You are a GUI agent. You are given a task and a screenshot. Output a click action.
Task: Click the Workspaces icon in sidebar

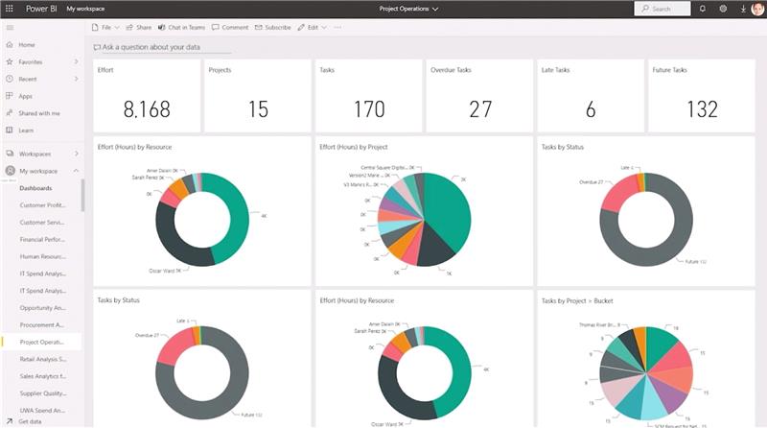click(x=10, y=154)
